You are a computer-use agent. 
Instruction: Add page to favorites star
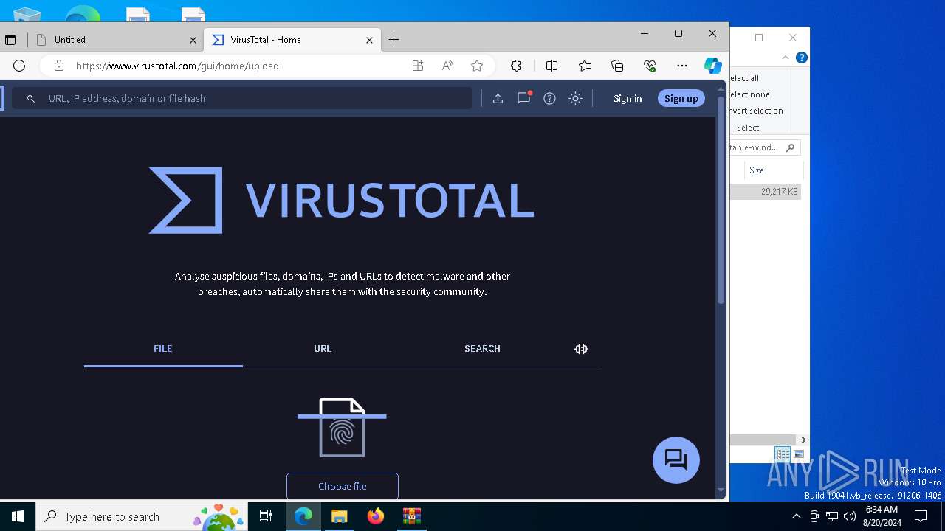click(477, 66)
